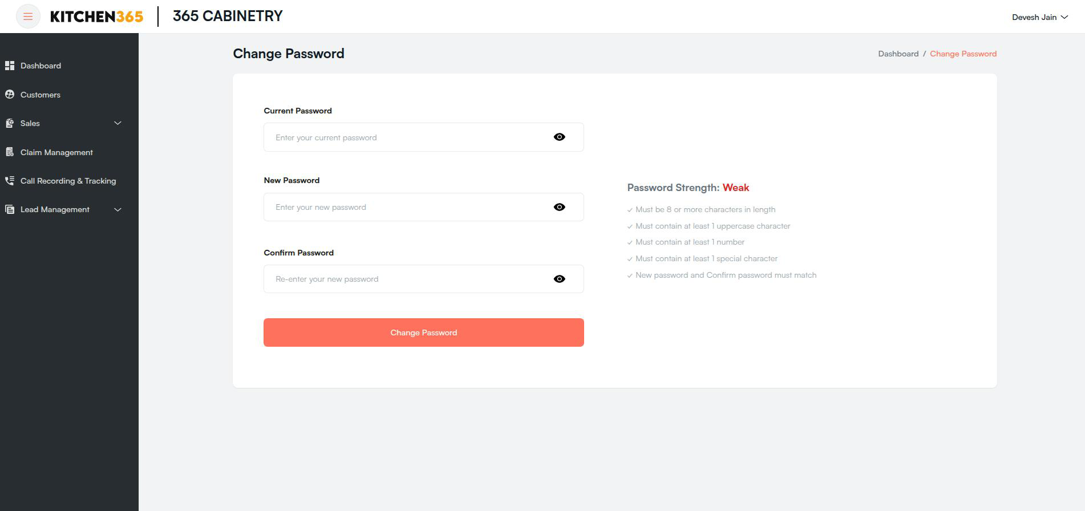The image size is (1085, 511).
Task: Click the 365 CABINETRY title link
Action: [228, 15]
